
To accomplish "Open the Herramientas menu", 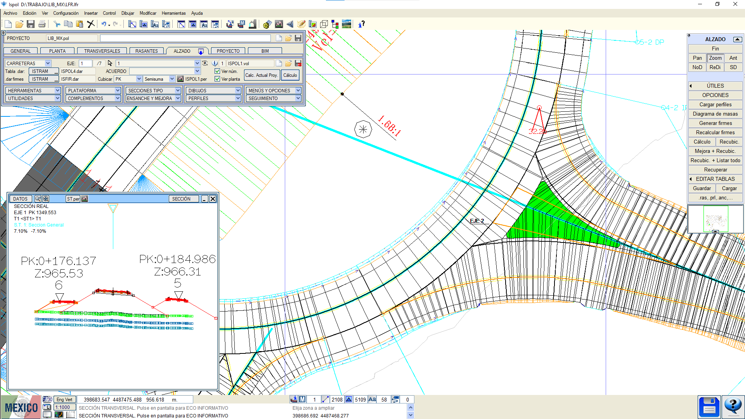I will tap(173, 13).
